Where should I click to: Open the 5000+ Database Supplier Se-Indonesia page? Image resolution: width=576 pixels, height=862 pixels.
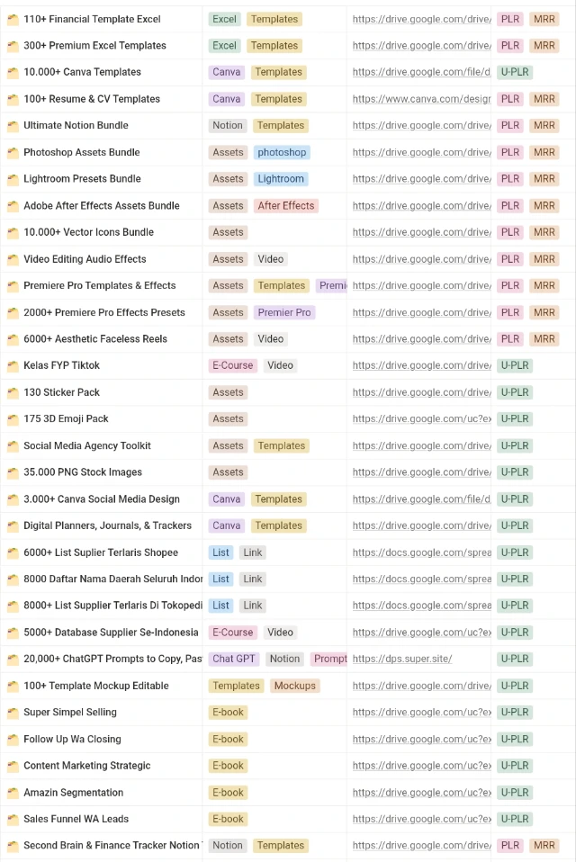pyautogui.click(x=111, y=633)
